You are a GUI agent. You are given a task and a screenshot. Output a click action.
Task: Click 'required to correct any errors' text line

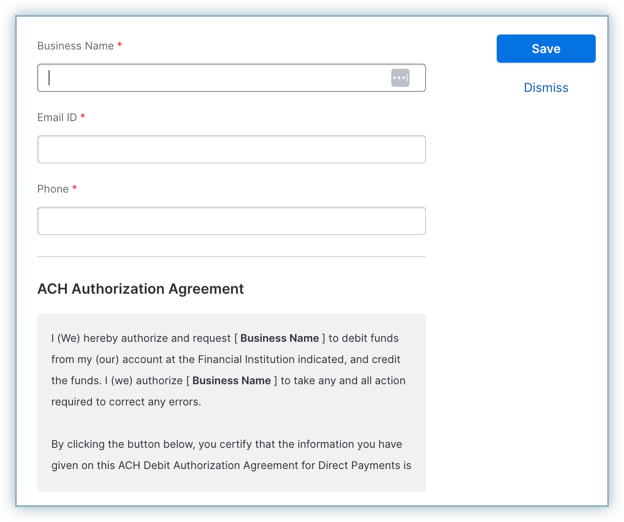(x=126, y=402)
